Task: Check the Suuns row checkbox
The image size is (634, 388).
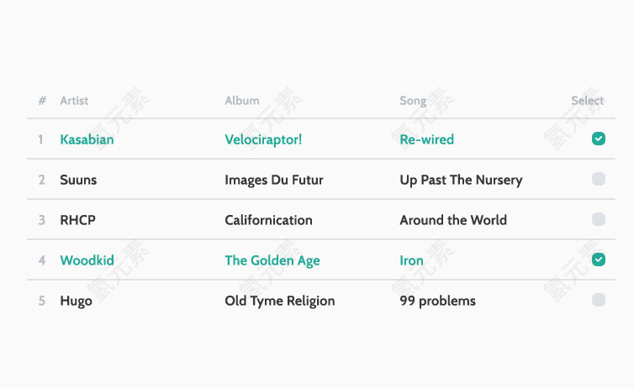Action: pos(598,179)
